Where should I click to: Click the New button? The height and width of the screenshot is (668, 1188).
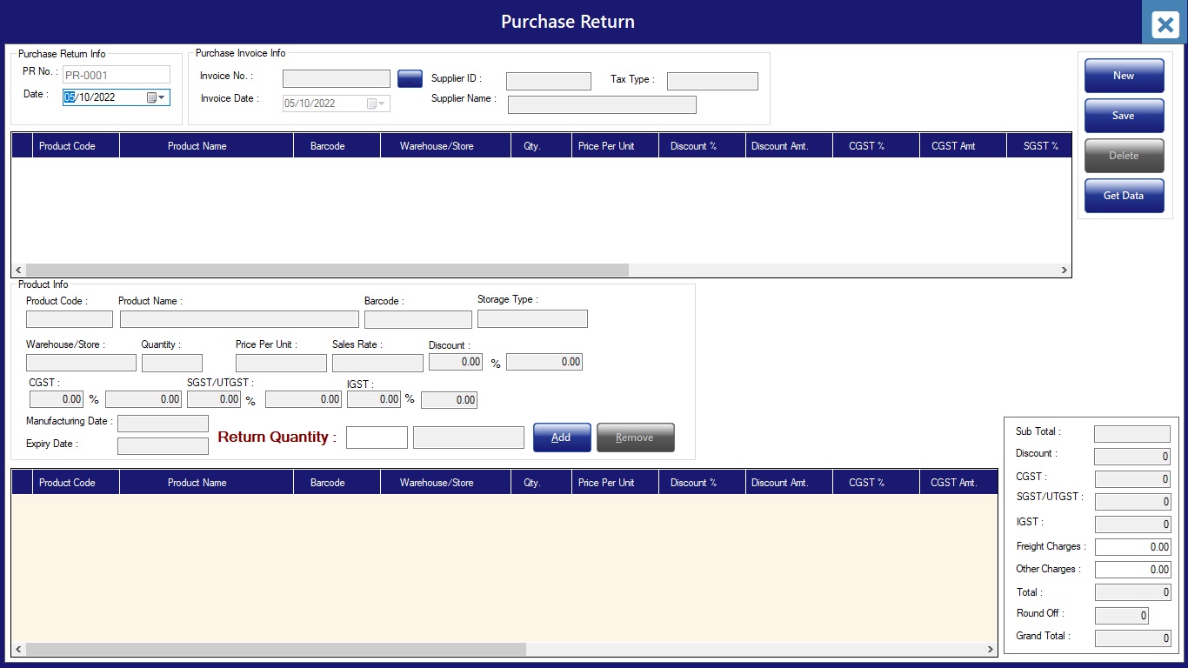[1124, 76]
